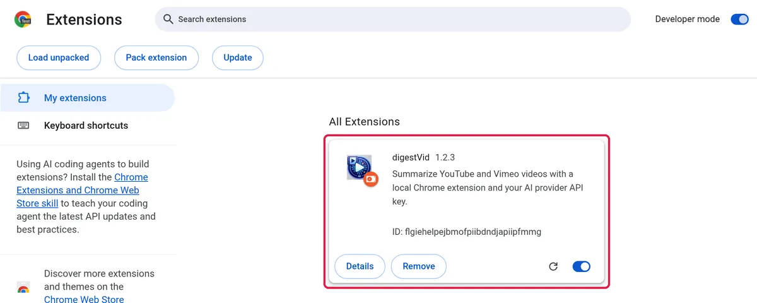Open My extensions section
Image resolution: width=757 pixels, height=303 pixels.
(88, 98)
